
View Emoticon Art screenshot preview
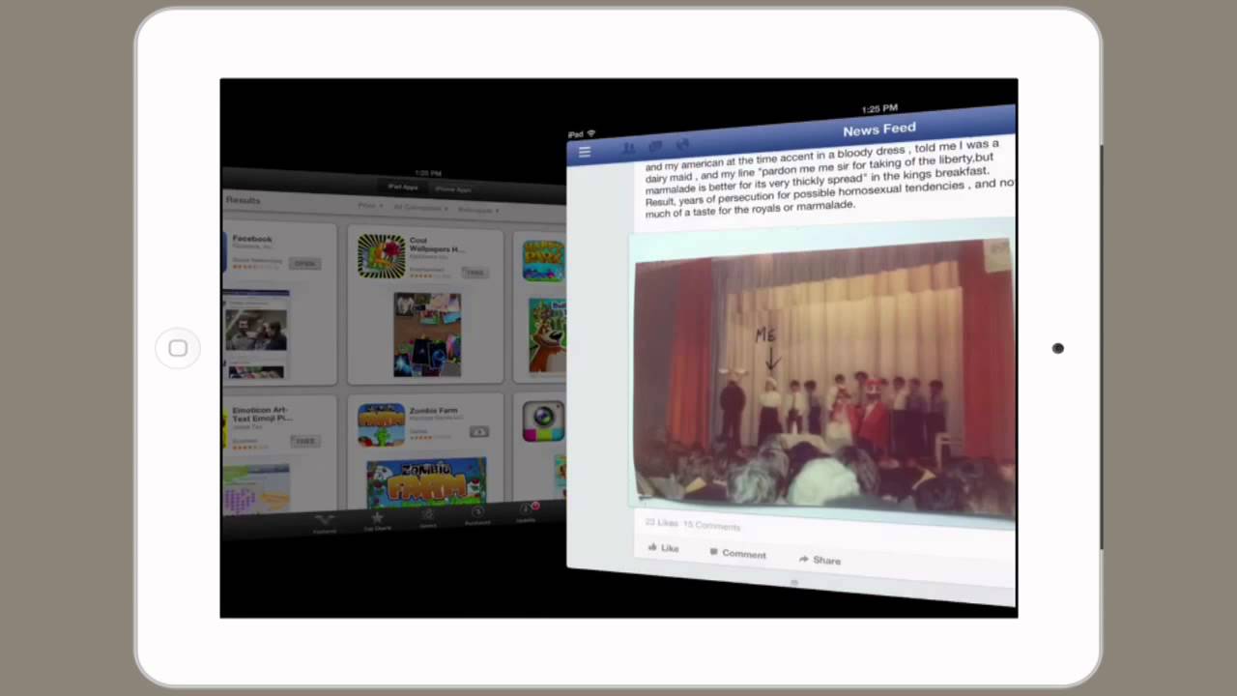[256, 488]
